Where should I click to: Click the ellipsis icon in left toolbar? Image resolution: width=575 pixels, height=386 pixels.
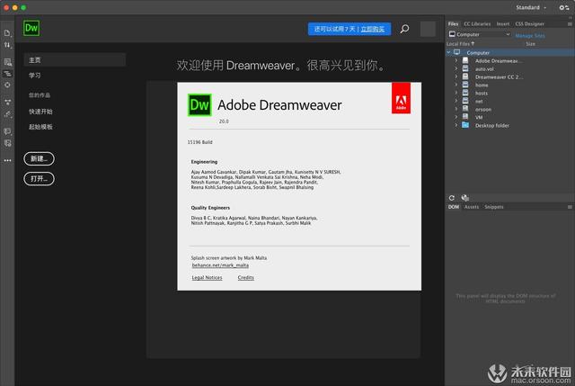[x=7, y=160]
